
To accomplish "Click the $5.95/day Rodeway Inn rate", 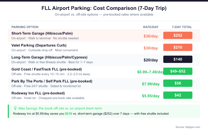I will (151, 96).
